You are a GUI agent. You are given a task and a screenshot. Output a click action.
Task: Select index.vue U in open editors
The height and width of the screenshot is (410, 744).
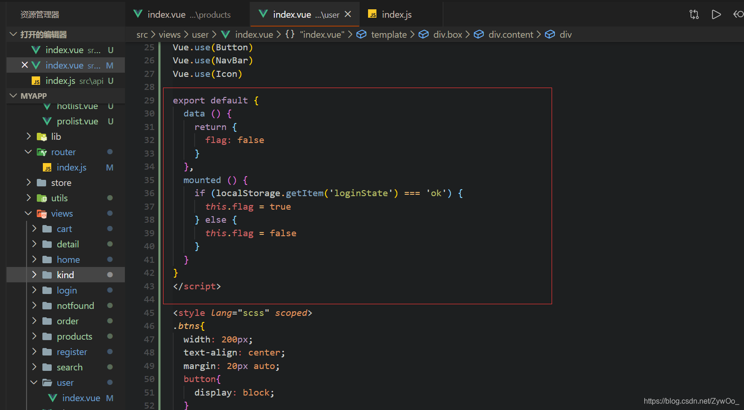point(66,50)
